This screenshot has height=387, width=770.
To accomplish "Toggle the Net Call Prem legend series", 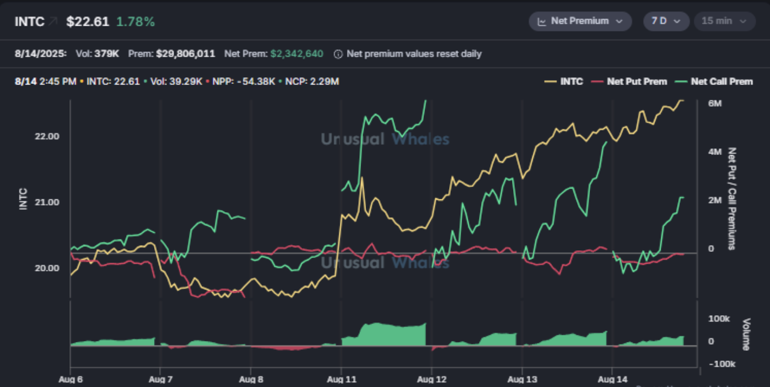I will pyautogui.click(x=714, y=82).
